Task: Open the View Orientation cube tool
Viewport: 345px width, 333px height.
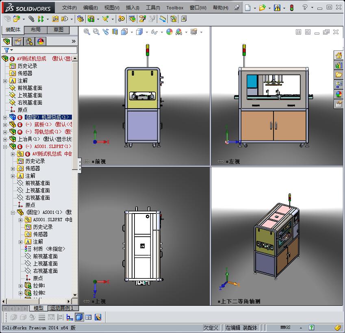Action: click(x=124, y=32)
